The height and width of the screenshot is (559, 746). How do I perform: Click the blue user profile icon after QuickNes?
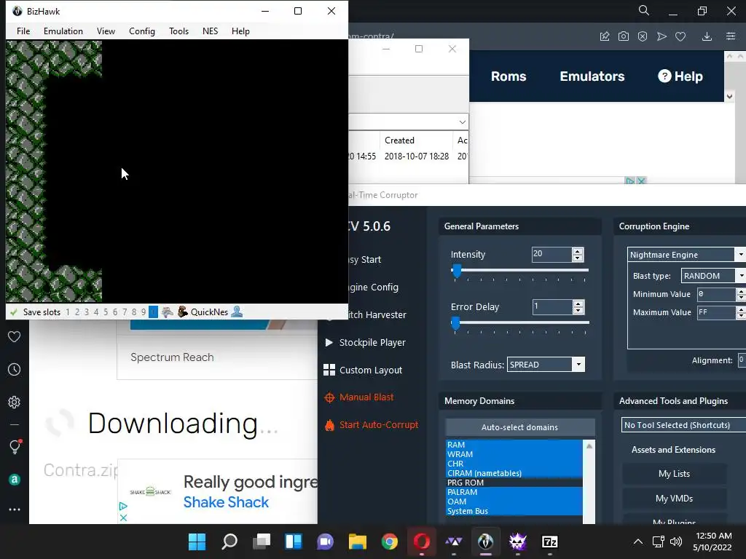(237, 312)
